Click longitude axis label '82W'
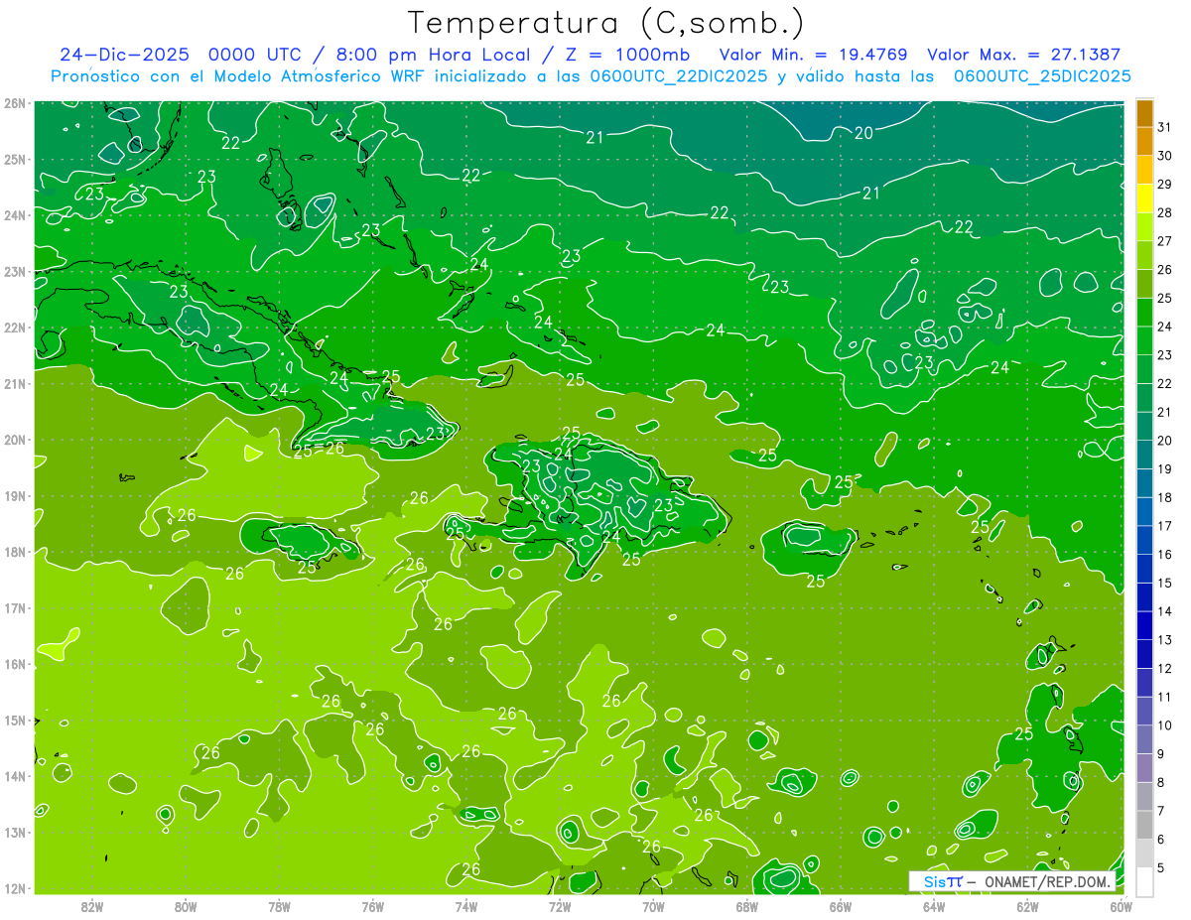Screen dimensions: 1191x920 click(92, 906)
